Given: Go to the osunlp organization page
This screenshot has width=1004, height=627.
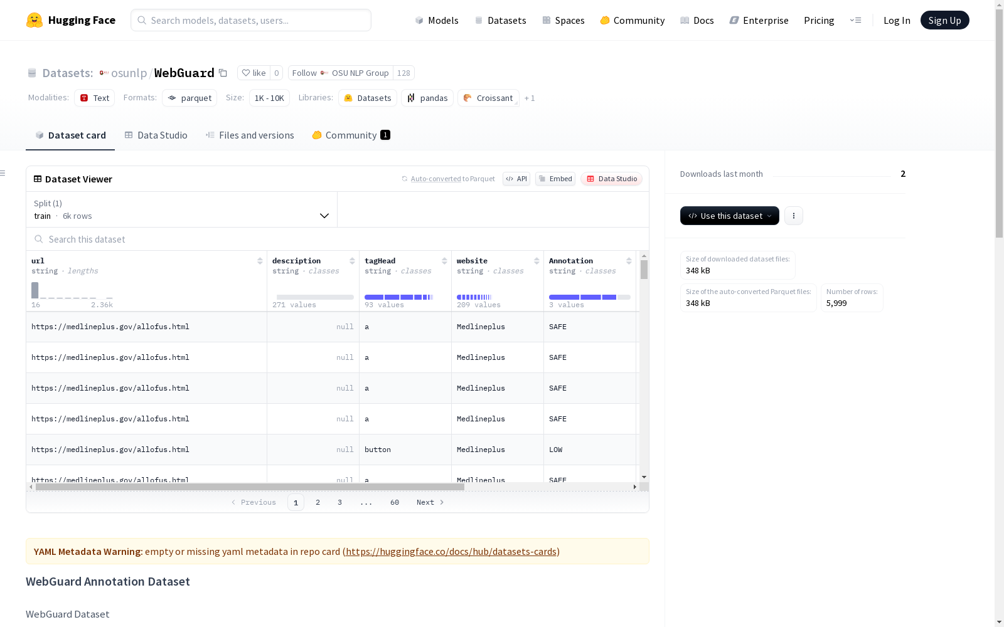Looking at the screenshot, I should pos(129,73).
